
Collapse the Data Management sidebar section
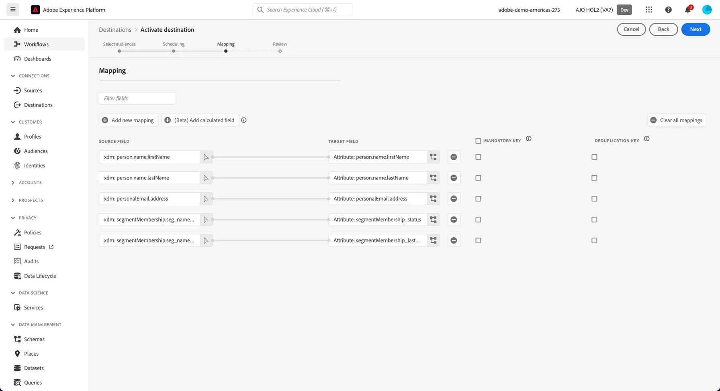(x=13, y=325)
